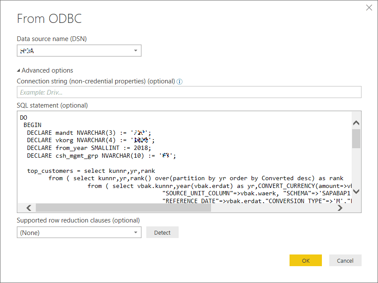Click the vertical scrollbar thumb in SQL box
The width and height of the screenshot is (378, 283).
pyautogui.click(x=356, y=138)
